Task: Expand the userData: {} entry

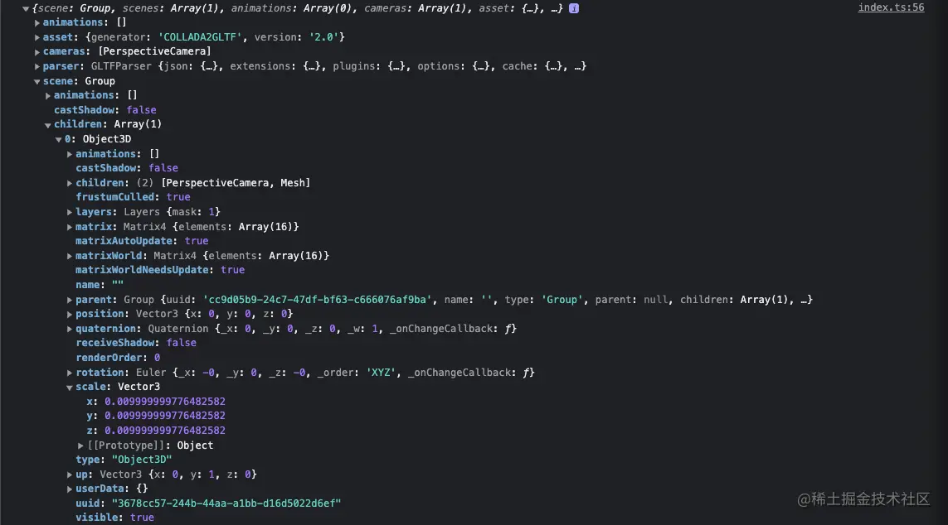Action: pos(70,489)
